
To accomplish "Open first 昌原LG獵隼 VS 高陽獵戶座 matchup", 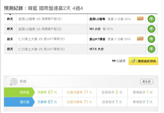I will pyautogui.click(x=40, y=19).
